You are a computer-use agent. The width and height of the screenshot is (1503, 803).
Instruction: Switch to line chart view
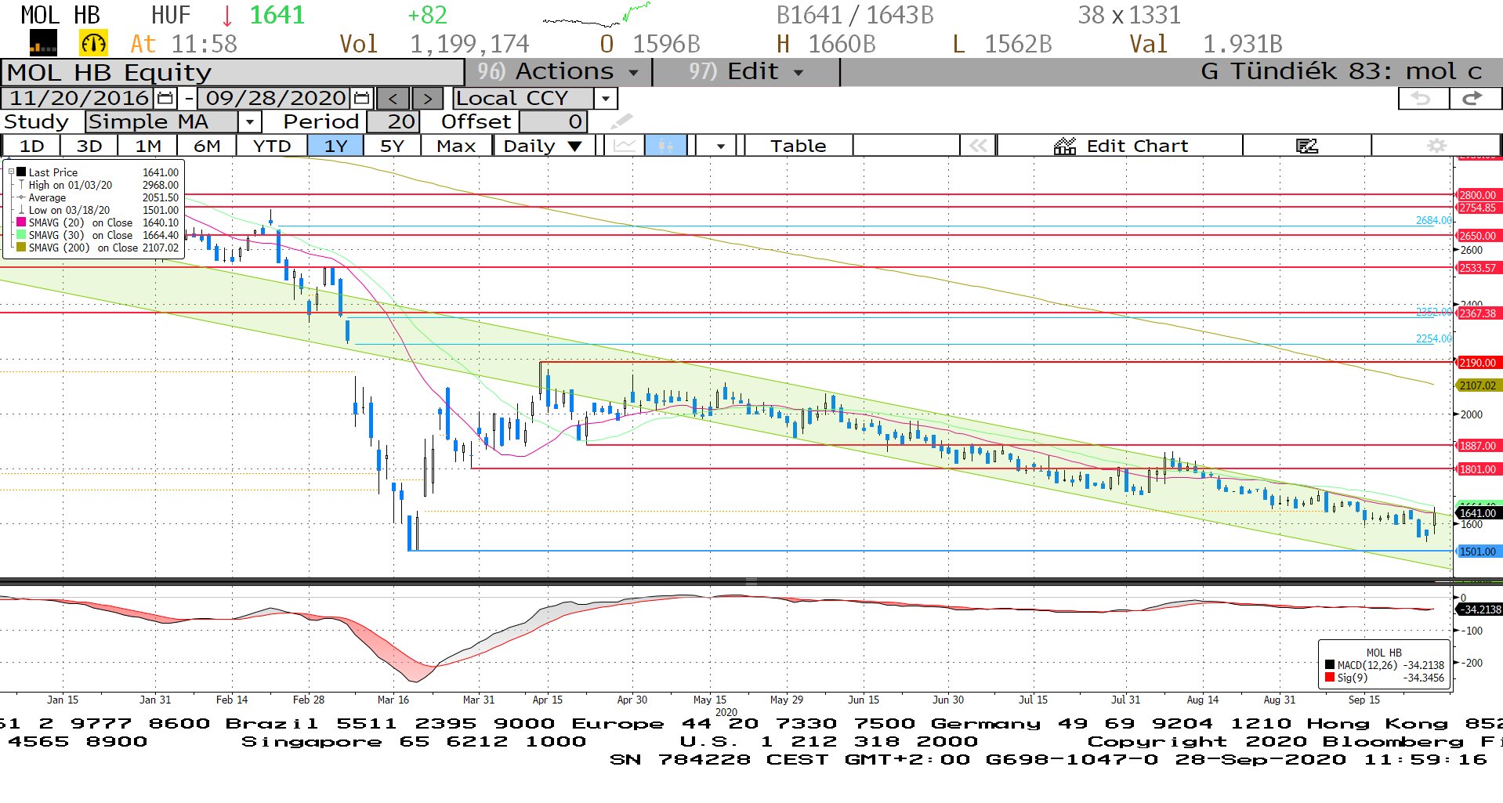click(625, 146)
